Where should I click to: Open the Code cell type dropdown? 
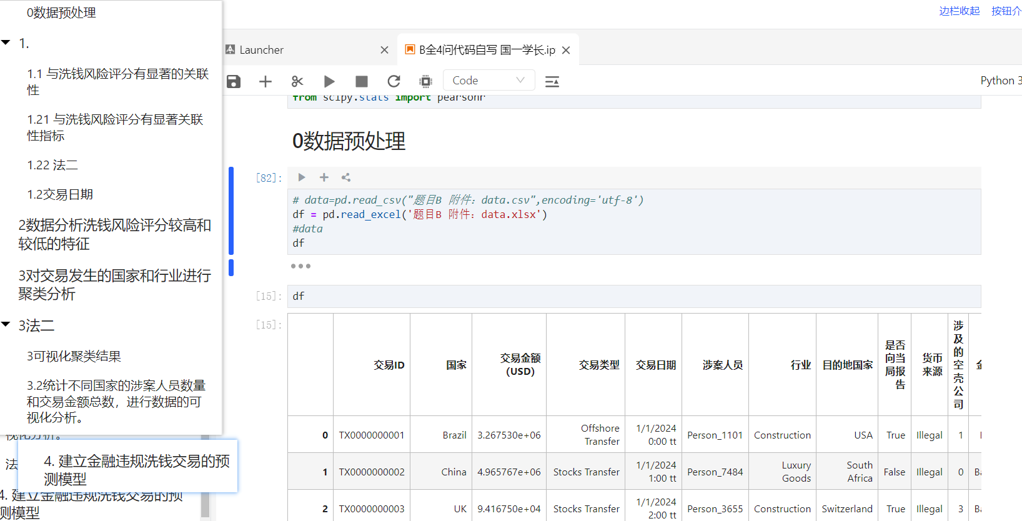click(x=489, y=80)
